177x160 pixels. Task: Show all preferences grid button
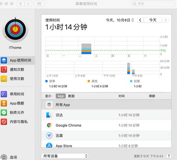(x=39, y=4)
